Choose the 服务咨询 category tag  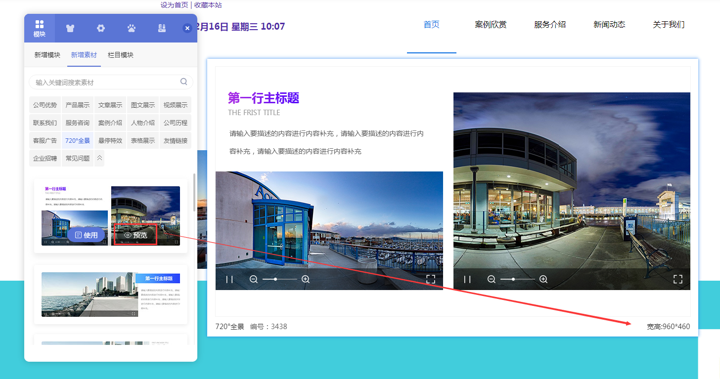[78, 123]
